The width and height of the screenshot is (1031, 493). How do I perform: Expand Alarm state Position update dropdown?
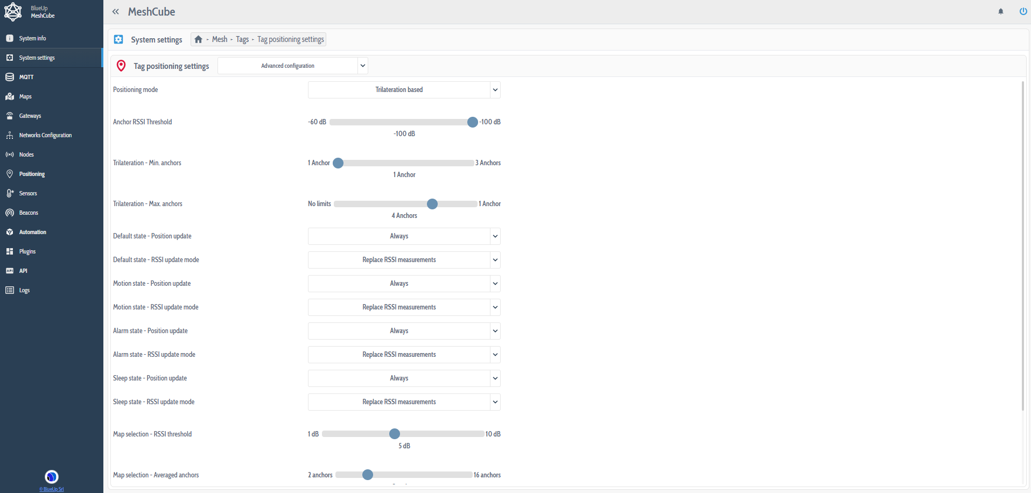tap(404, 331)
